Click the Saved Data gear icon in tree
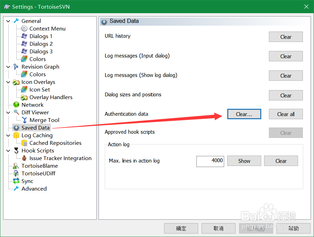Viewport: 314px width, 237px height. [16, 128]
